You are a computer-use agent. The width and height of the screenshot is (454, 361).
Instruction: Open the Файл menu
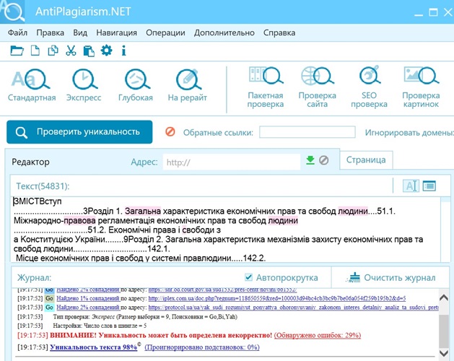click(x=17, y=32)
